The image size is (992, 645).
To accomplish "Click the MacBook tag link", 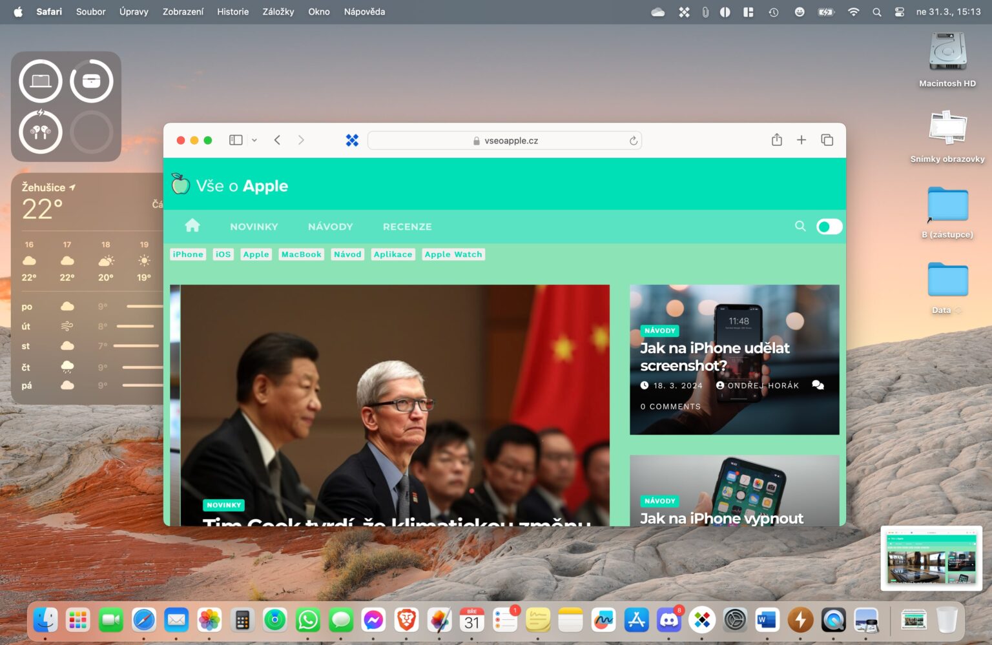I will point(302,254).
